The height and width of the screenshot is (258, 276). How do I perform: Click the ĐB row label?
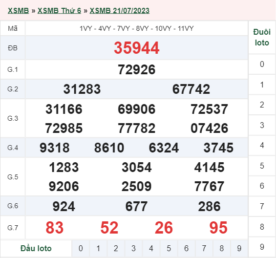coord(13,48)
